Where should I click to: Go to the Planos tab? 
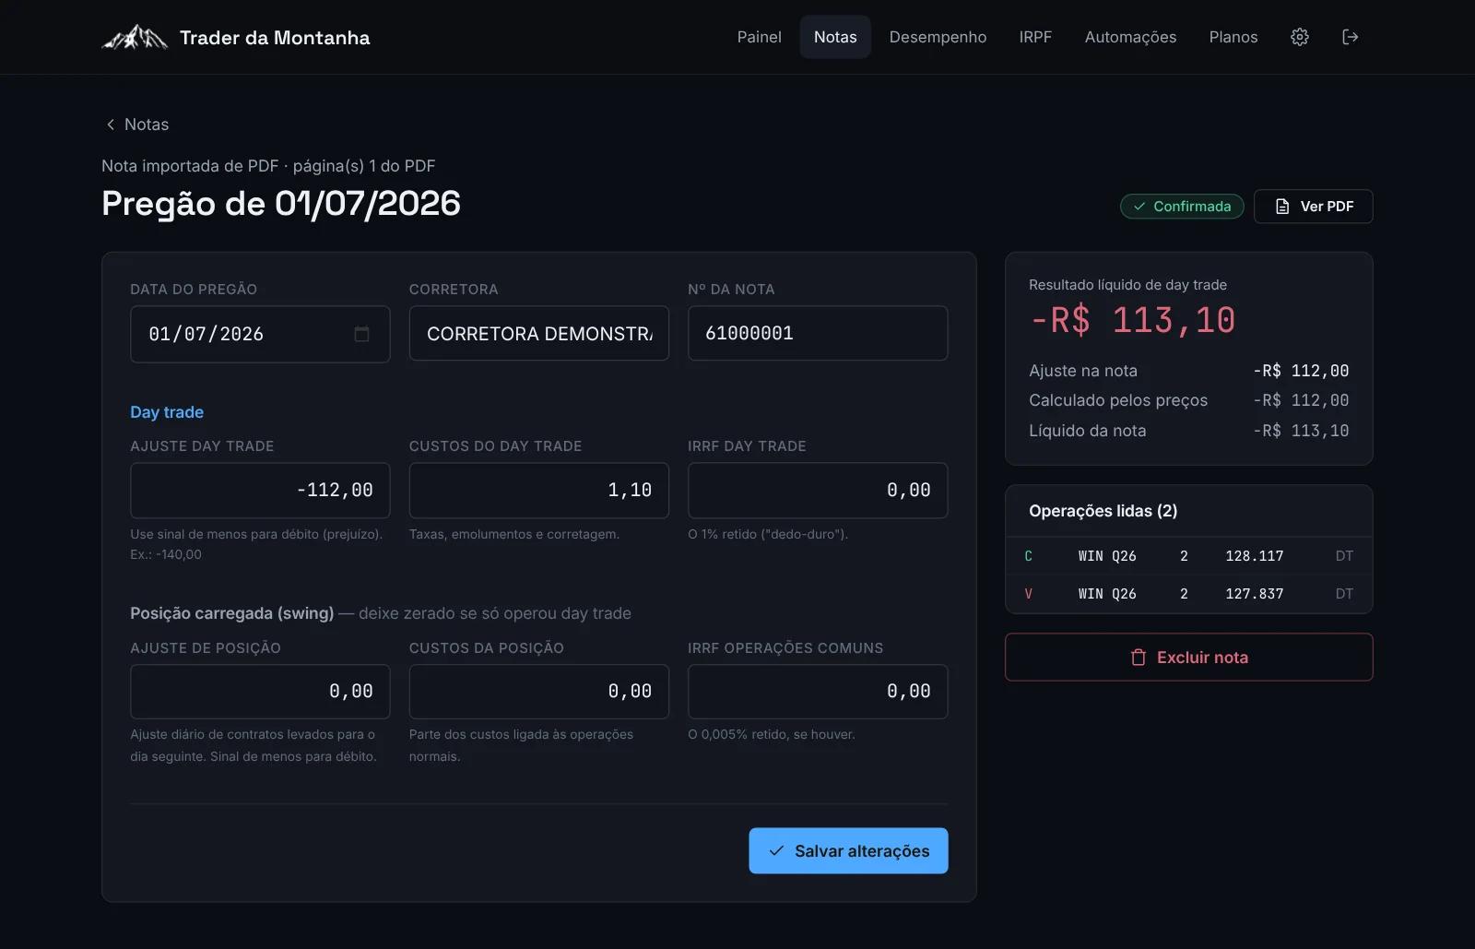pos(1233,37)
